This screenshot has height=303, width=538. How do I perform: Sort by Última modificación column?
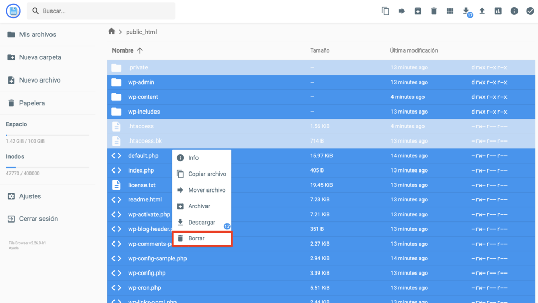pos(413,50)
